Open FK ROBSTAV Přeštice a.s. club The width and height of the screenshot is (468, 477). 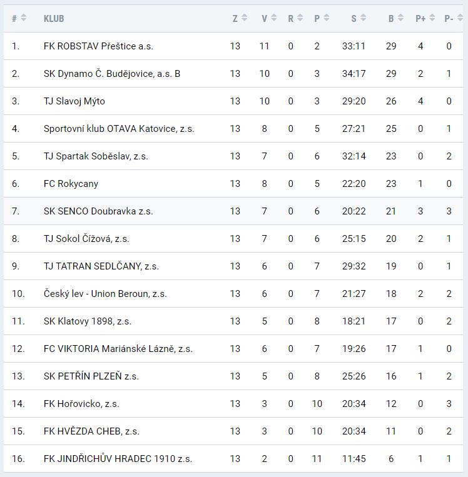[x=98, y=46]
